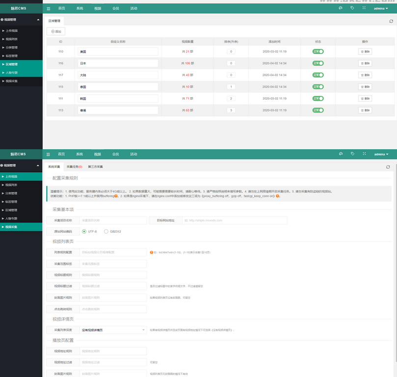This screenshot has width=397, height=377.
Task: Click the help icon after 'fastcgi_keep_conn on'
Action: click(278, 196)
